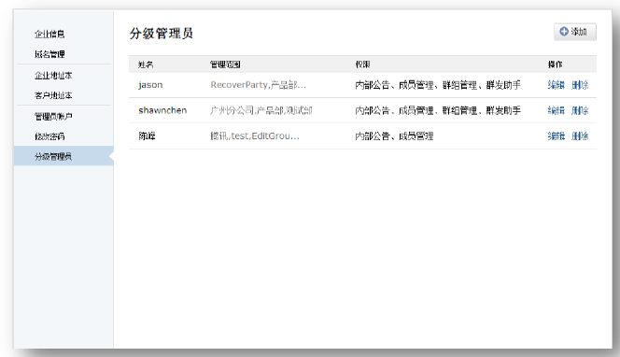Click the 'RecoverParty,产品部…' scope cell

[x=259, y=85]
